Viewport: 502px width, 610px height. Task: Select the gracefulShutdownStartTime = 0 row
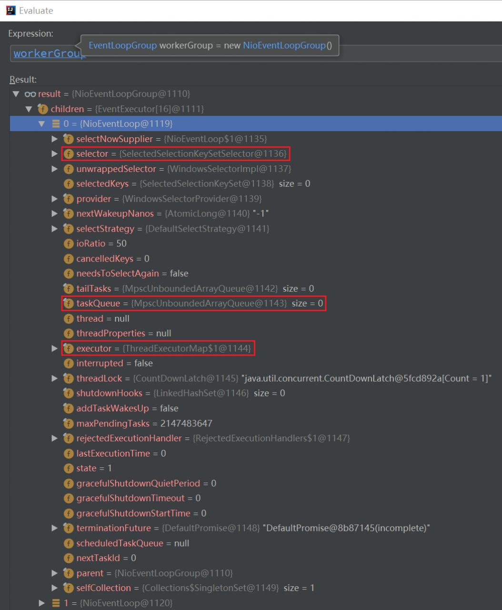(256, 513)
